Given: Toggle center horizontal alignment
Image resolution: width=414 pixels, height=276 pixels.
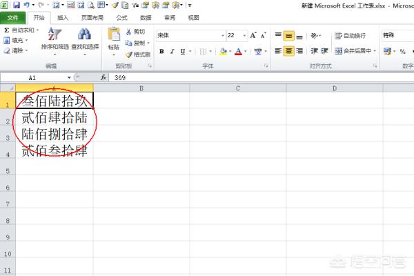Looking at the screenshot, I should pos(288,50).
